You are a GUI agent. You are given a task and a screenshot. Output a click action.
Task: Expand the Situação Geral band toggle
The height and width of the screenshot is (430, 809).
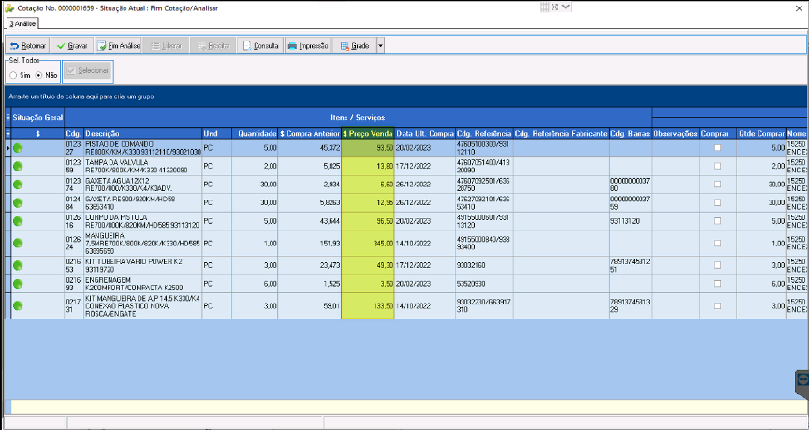[7, 117]
